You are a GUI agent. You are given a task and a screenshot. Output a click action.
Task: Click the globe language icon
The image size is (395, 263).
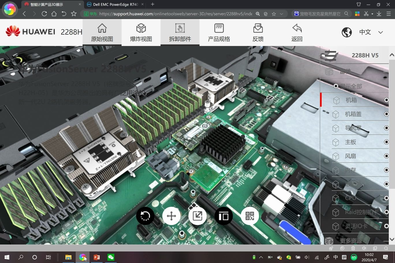click(346, 32)
